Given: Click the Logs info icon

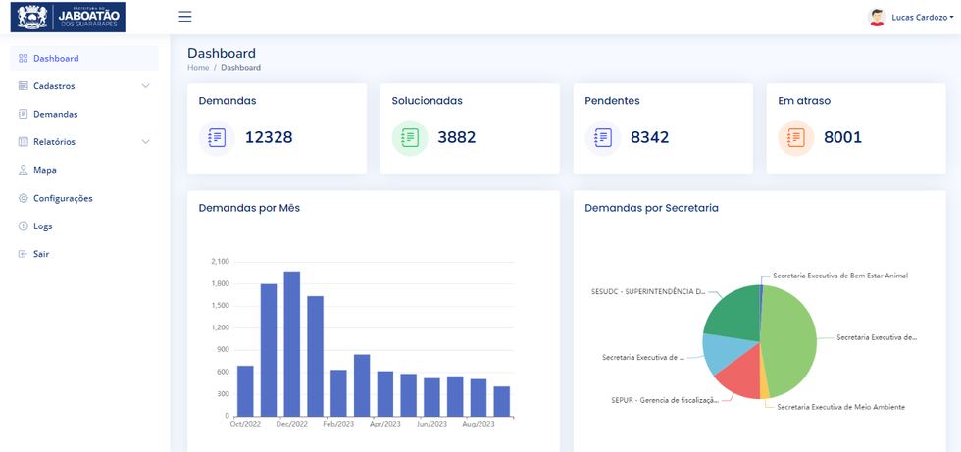Looking at the screenshot, I should point(24,226).
